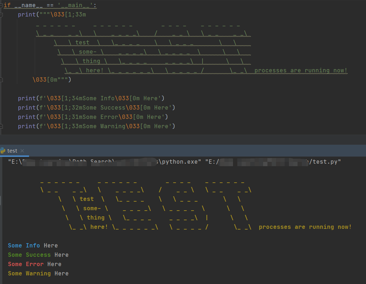366x284 pixels.
Task: Click the 'Some Warning' print statement in code
Action: (96, 126)
